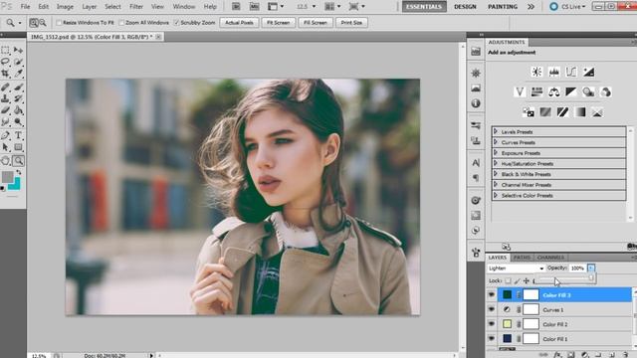The image size is (637, 358).
Task: Expand Black & White Presets list
Action: [x=496, y=174]
